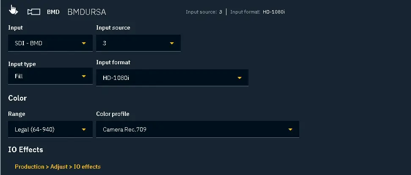Screen dimensions: 411x175
Task: Click the Input type field label
Action: point(22,64)
